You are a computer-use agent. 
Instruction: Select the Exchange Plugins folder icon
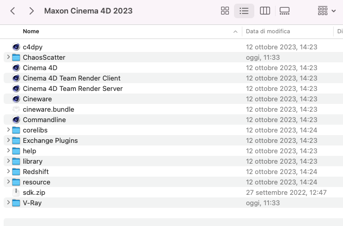[x=16, y=140]
